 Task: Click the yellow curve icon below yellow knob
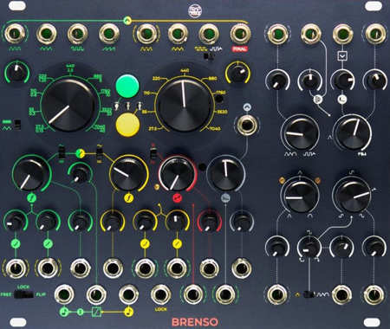(128, 197)
